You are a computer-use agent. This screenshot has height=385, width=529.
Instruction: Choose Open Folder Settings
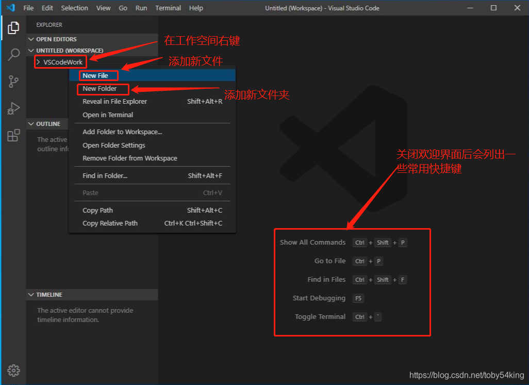[152, 145]
